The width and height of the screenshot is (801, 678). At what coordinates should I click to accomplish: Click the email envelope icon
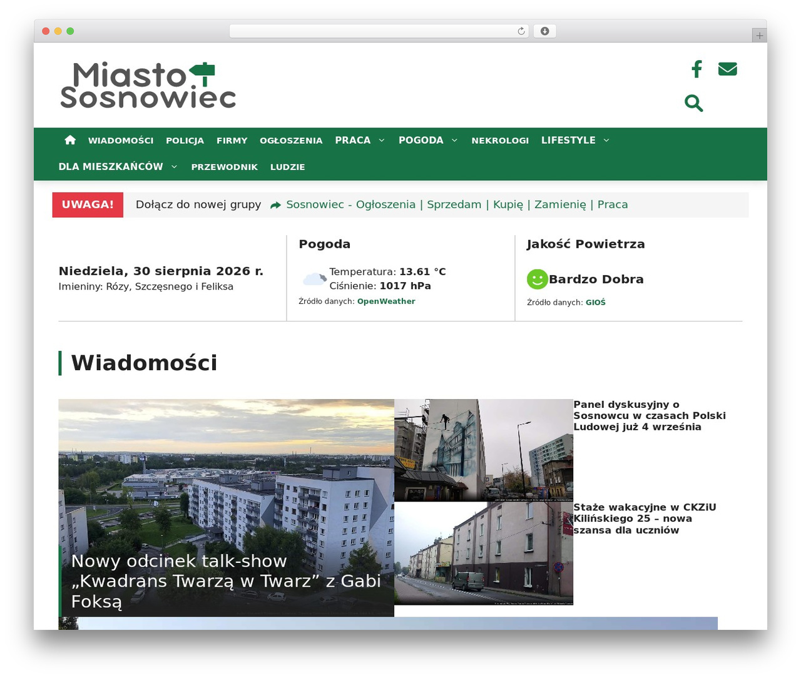pyautogui.click(x=727, y=69)
